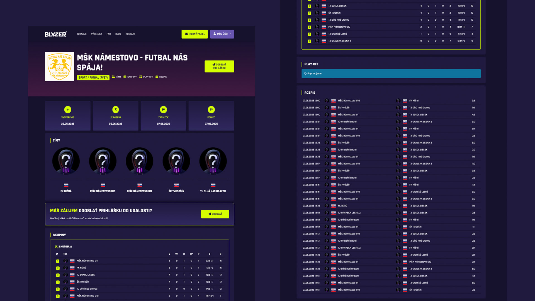Click the Koniec flag icon

point(211,110)
